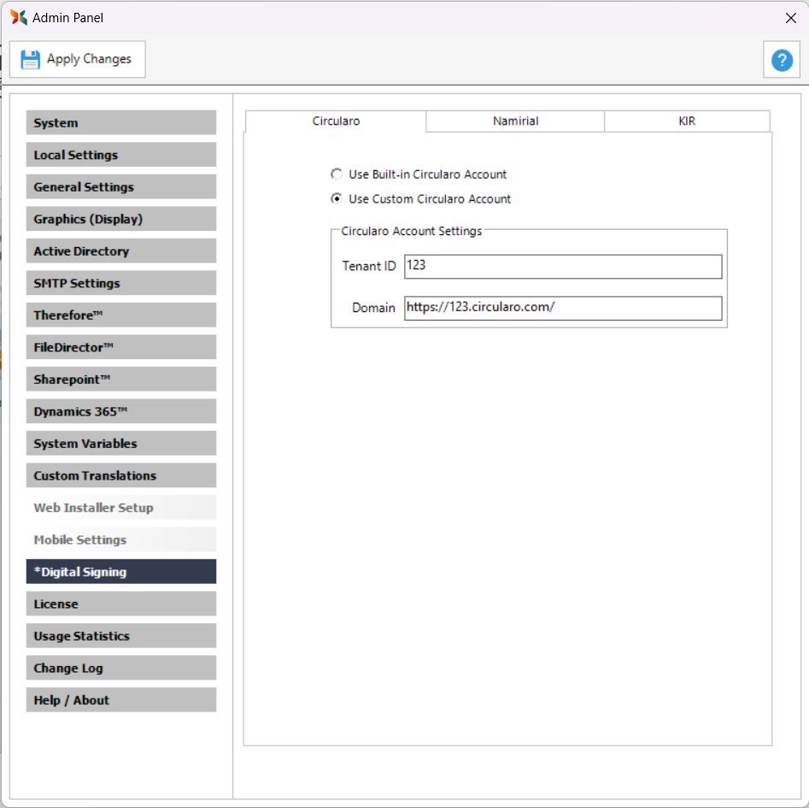Navigate to SMTP Settings

pyautogui.click(x=121, y=283)
